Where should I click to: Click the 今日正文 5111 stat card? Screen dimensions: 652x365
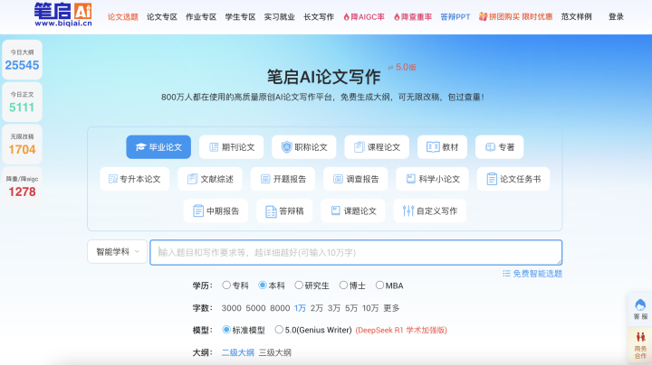click(22, 102)
